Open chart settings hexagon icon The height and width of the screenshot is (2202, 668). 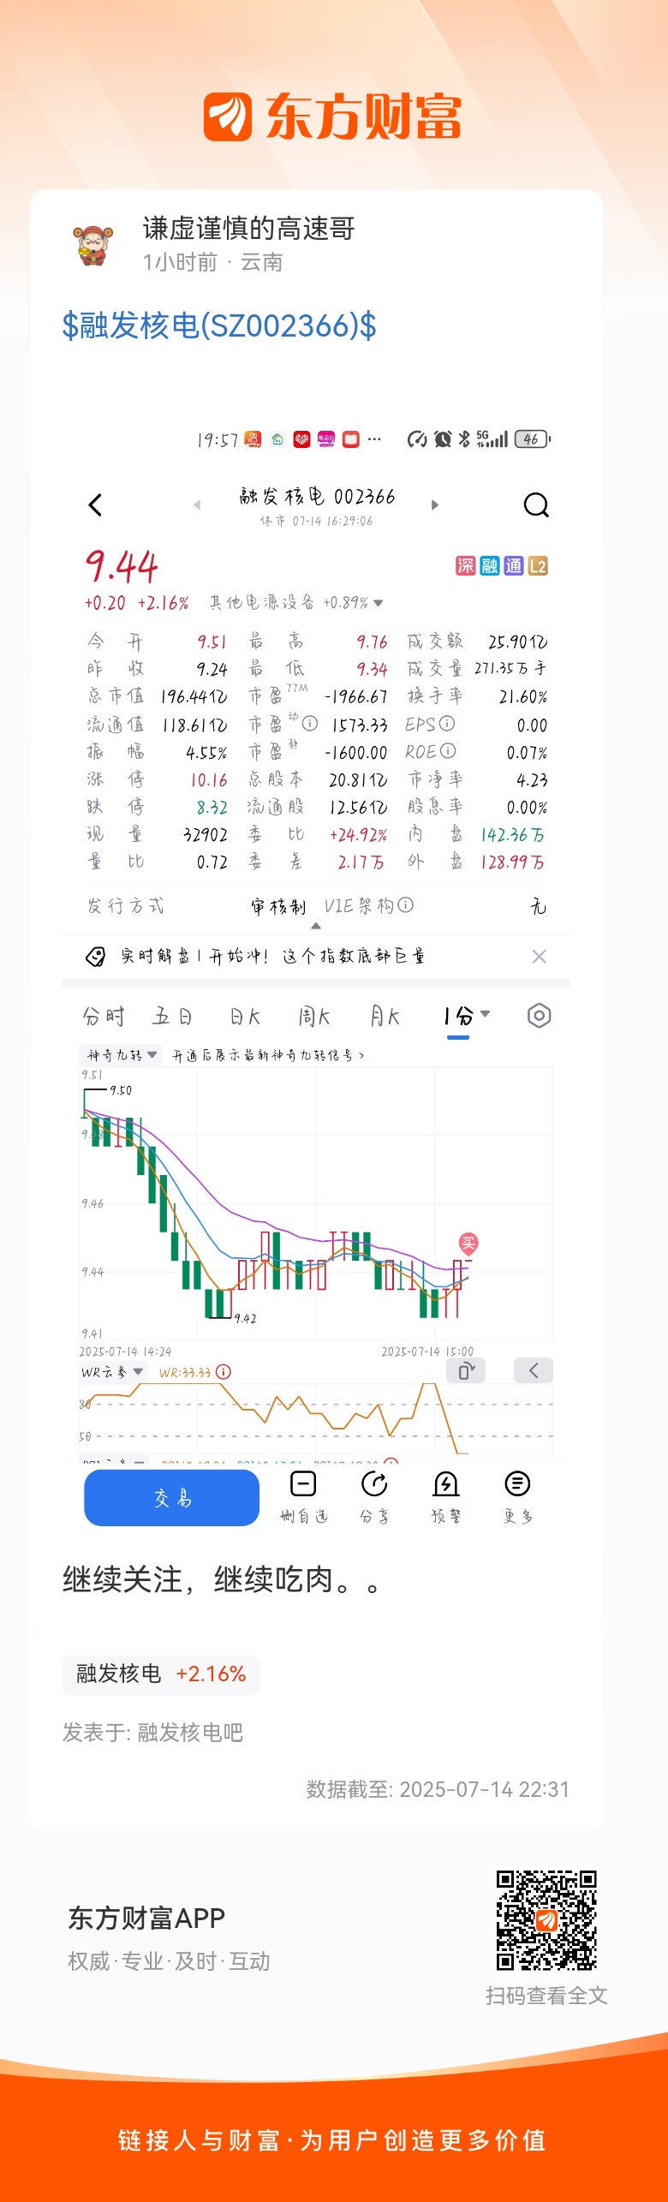pos(539,1017)
